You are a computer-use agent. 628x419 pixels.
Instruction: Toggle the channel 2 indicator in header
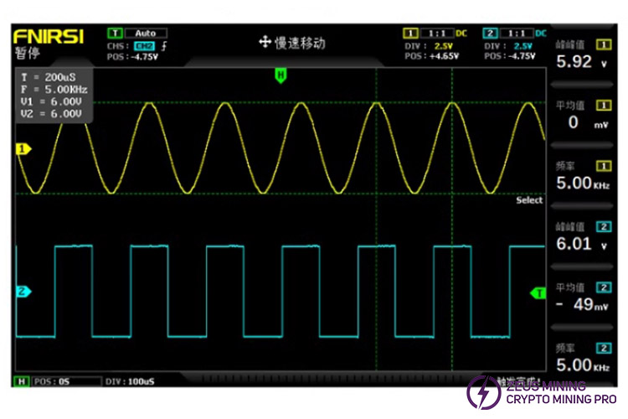pos(490,33)
